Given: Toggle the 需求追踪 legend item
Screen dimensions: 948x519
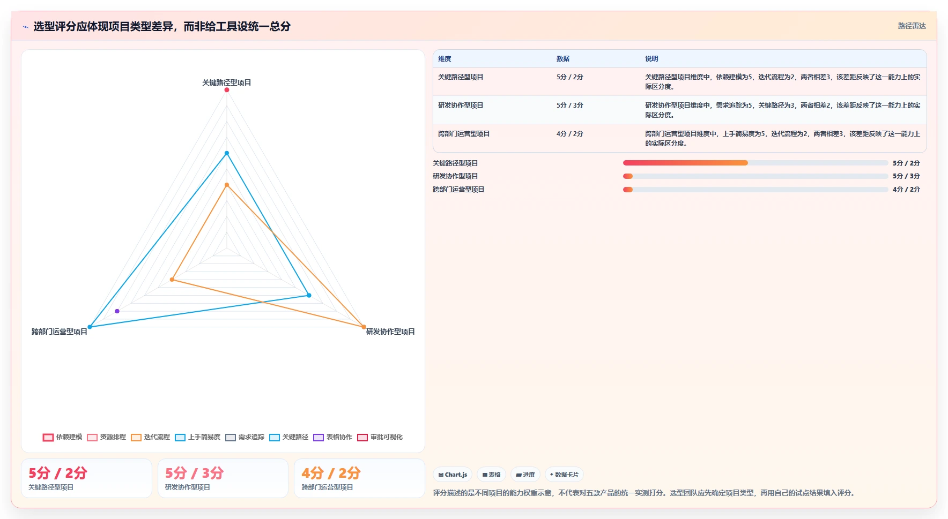Looking at the screenshot, I should (x=245, y=437).
